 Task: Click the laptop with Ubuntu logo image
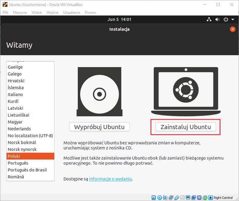[x=186, y=92]
